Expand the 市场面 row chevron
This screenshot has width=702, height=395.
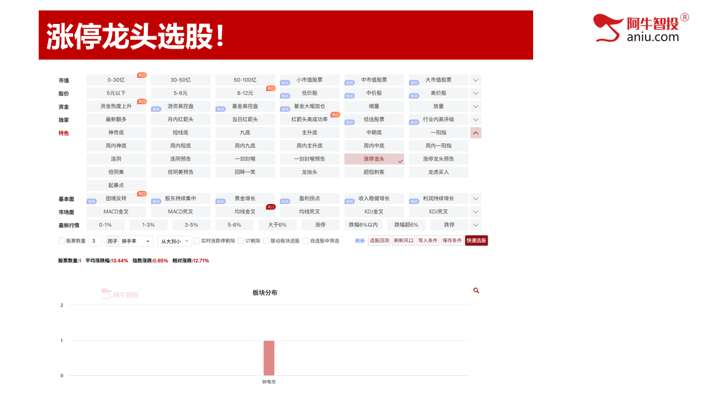click(x=475, y=212)
